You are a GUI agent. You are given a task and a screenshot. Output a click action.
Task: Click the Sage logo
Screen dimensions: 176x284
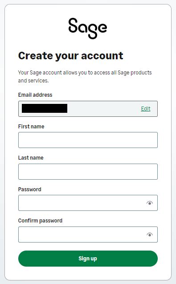coord(88,29)
